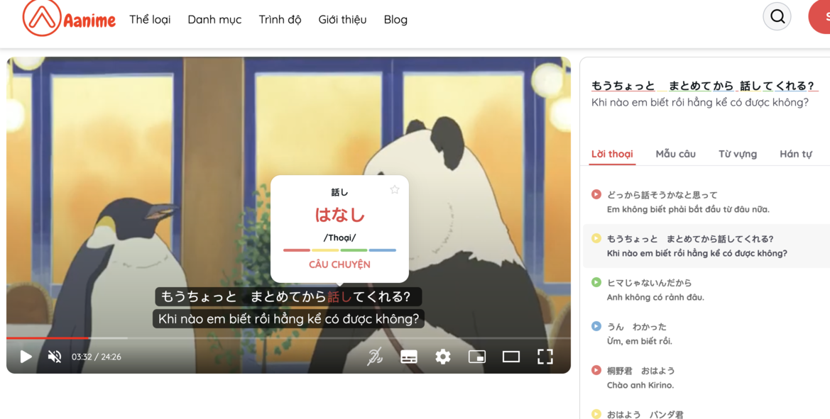This screenshot has width=830, height=419.
Task: Go to Giới thiệu page
Action: click(342, 20)
